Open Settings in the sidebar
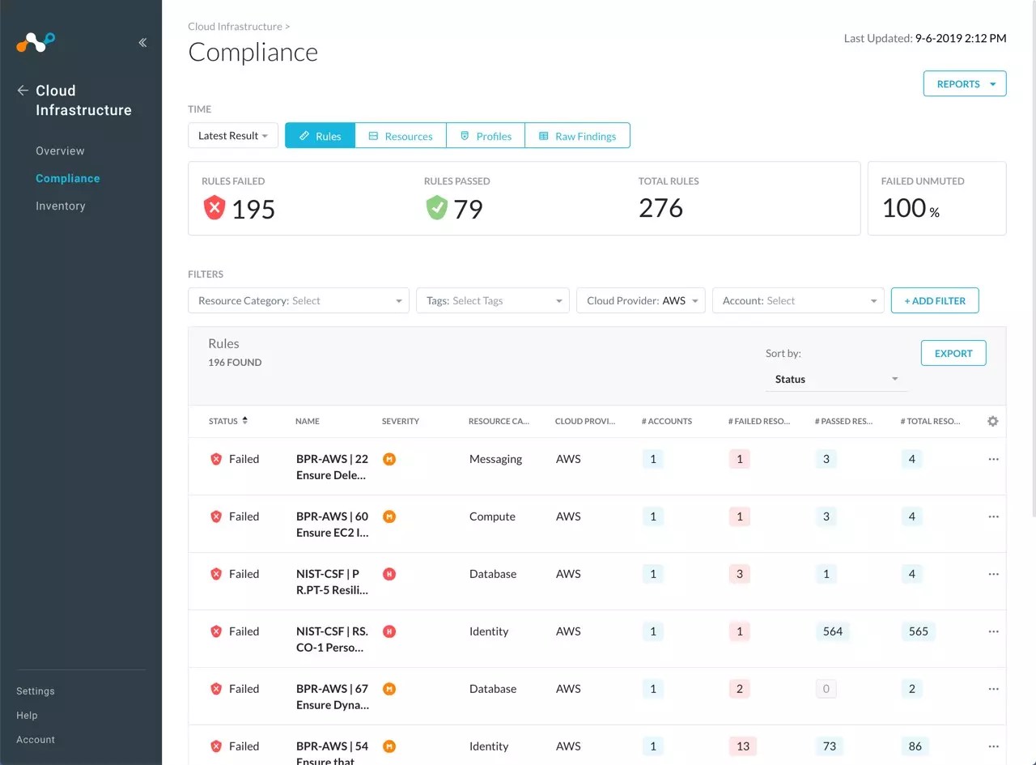Screen dimensions: 1036x765 tap(36, 691)
